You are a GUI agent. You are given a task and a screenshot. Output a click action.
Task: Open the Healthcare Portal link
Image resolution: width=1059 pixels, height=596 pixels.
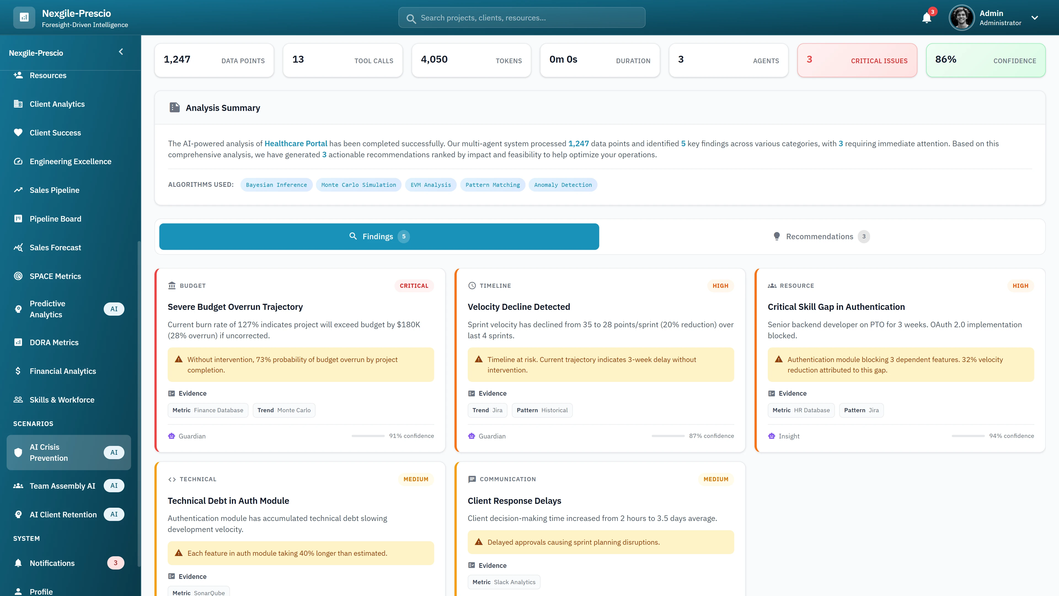click(296, 143)
